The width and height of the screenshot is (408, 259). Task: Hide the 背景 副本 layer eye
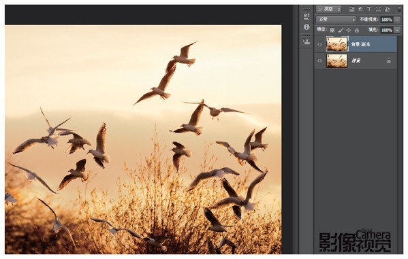click(x=319, y=44)
